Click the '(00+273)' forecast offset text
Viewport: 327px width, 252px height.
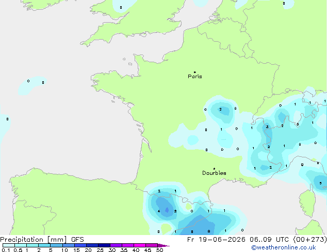pyautogui.click(x=310, y=240)
